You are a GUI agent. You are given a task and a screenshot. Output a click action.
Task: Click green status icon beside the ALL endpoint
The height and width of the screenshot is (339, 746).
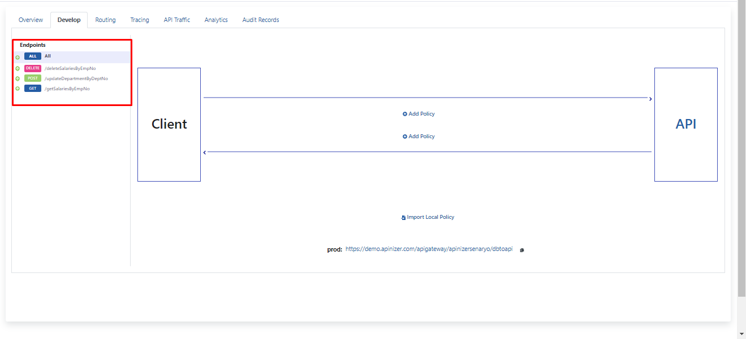18,57
